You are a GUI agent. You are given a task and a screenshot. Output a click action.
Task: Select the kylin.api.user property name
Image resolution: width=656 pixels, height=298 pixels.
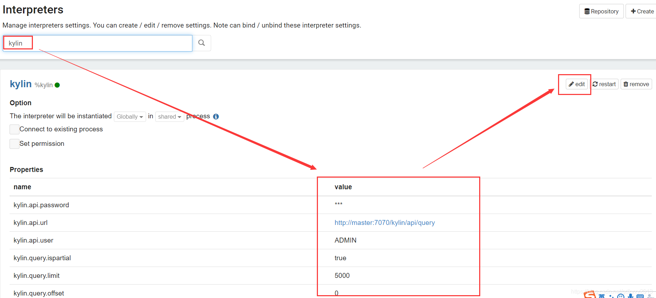point(34,240)
